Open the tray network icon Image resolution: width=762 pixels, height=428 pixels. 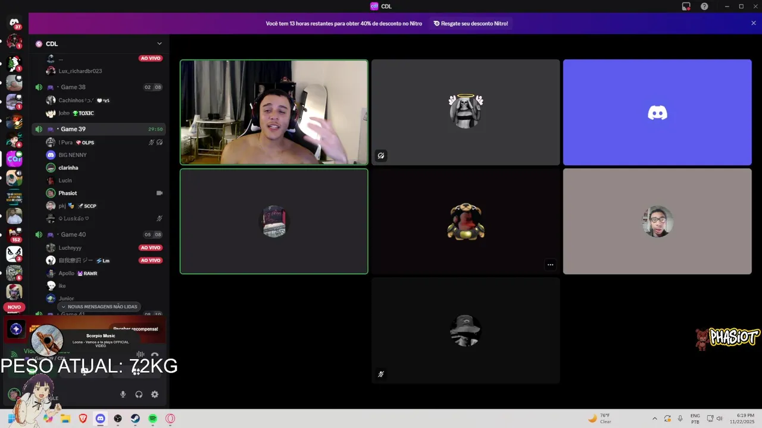point(710,418)
